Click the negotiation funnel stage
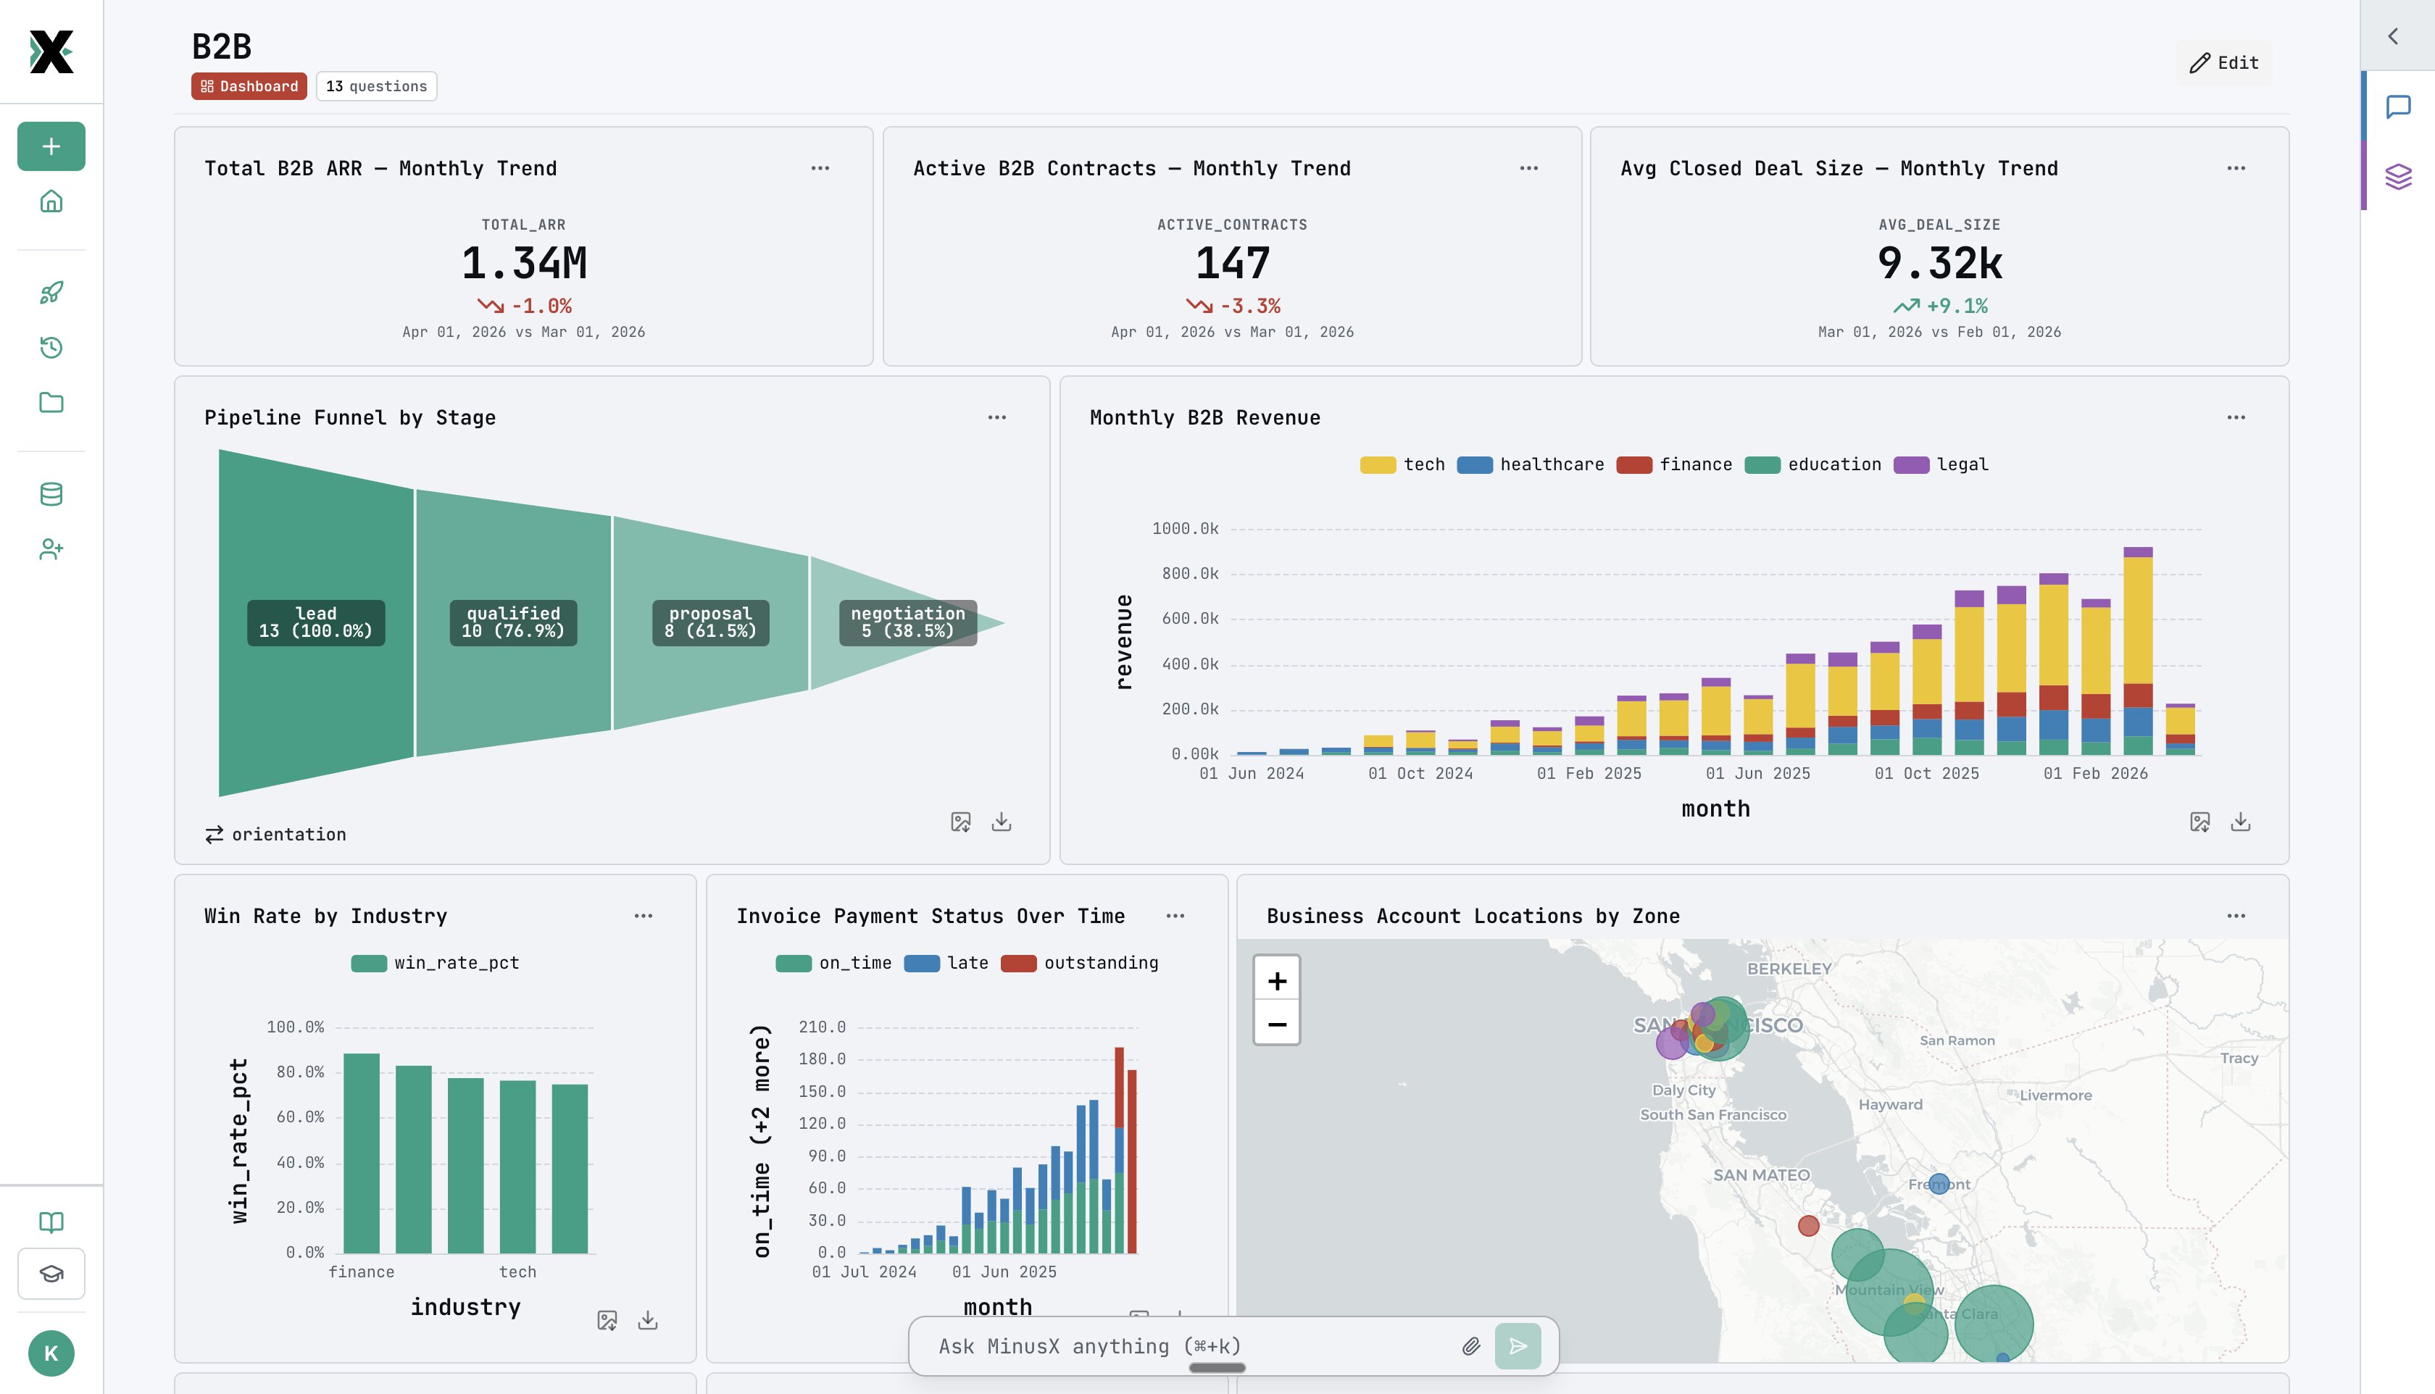 [x=908, y=622]
